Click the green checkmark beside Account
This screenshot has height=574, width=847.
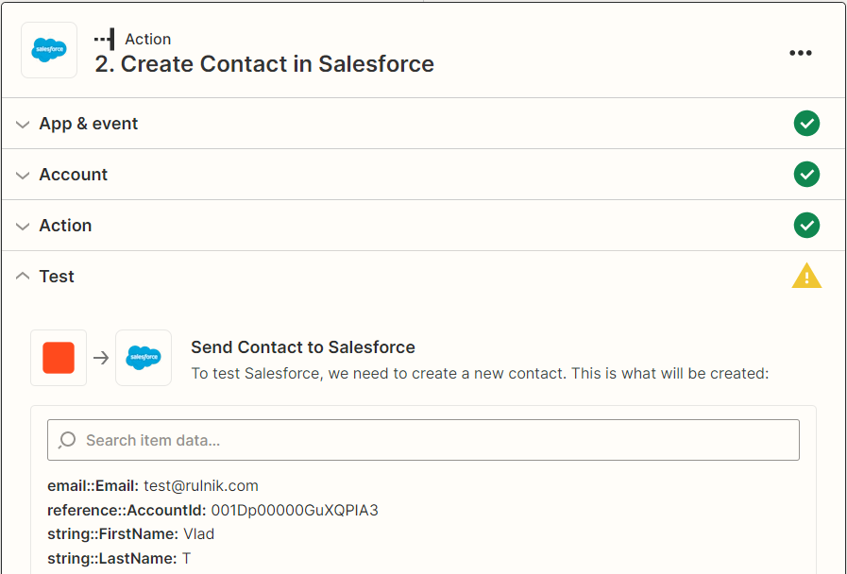[806, 175]
